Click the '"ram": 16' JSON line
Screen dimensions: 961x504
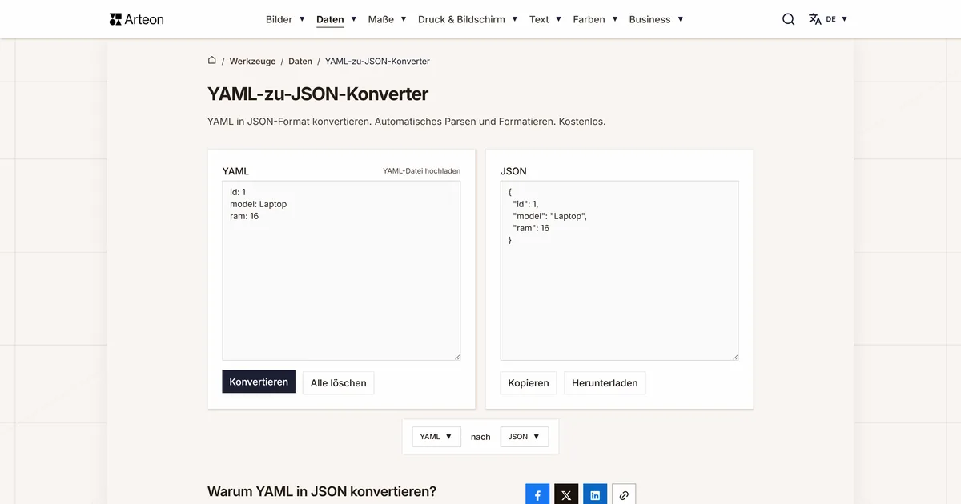(x=531, y=228)
